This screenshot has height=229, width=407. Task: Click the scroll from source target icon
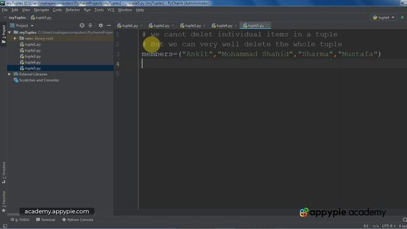coord(82,25)
